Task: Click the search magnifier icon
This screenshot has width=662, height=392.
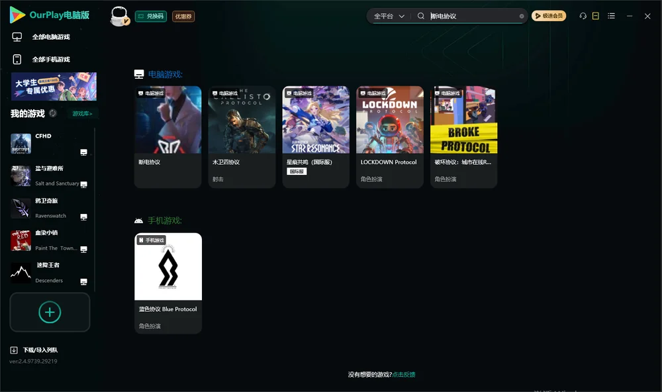Action: coord(421,16)
